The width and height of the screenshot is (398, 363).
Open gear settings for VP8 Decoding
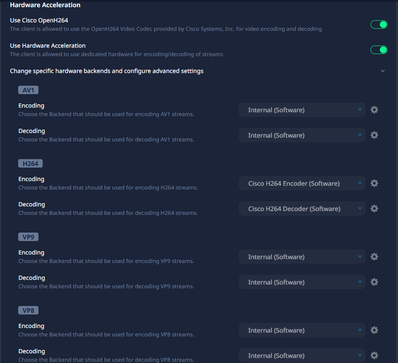pyautogui.click(x=374, y=355)
